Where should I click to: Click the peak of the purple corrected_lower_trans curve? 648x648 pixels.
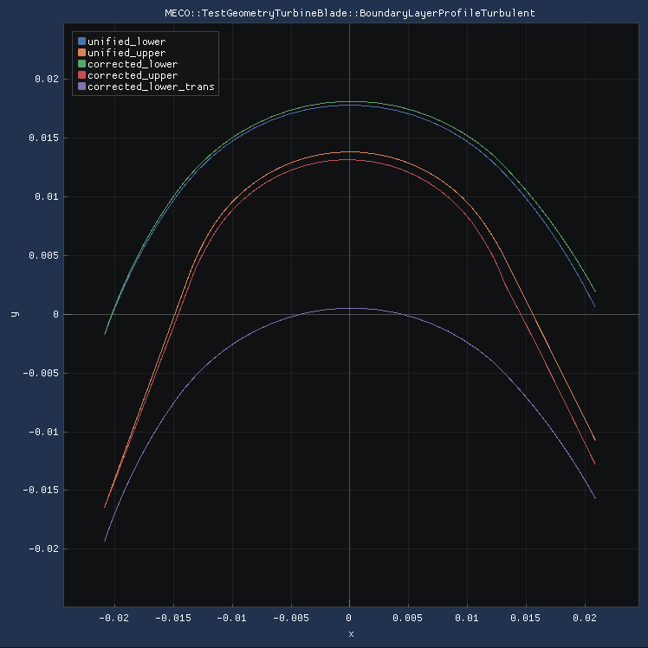click(x=350, y=308)
